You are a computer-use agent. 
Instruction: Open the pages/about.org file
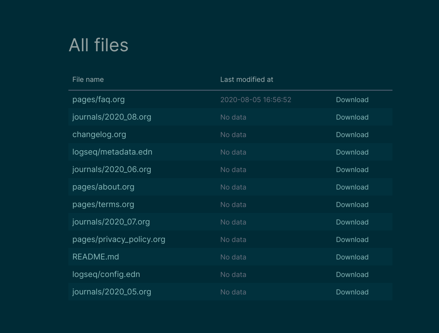(x=103, y=187)
